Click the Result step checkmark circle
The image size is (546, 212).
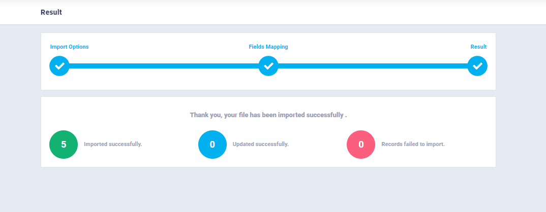coord(477,66)
